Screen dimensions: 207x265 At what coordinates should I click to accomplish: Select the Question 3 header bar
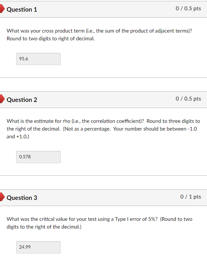coord(103,198)
